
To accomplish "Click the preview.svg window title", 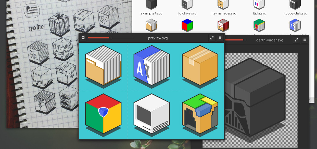I will [x=158, y=38].
